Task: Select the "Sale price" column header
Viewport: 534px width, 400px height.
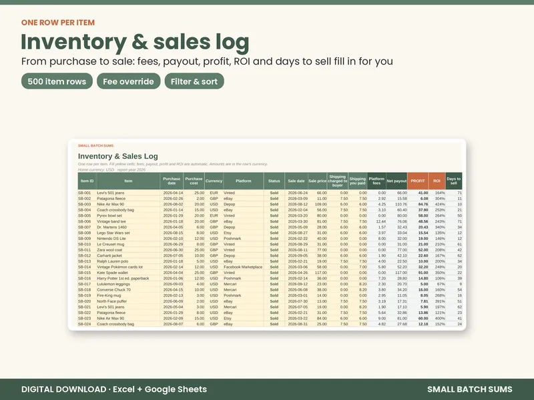Action: [x=318, y=181]
